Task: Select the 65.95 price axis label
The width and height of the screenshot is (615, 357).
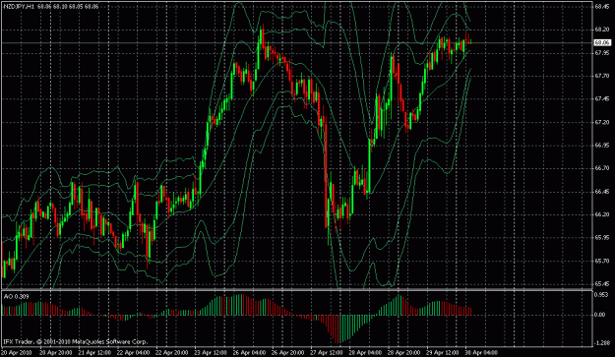Action: pos(601,237)
